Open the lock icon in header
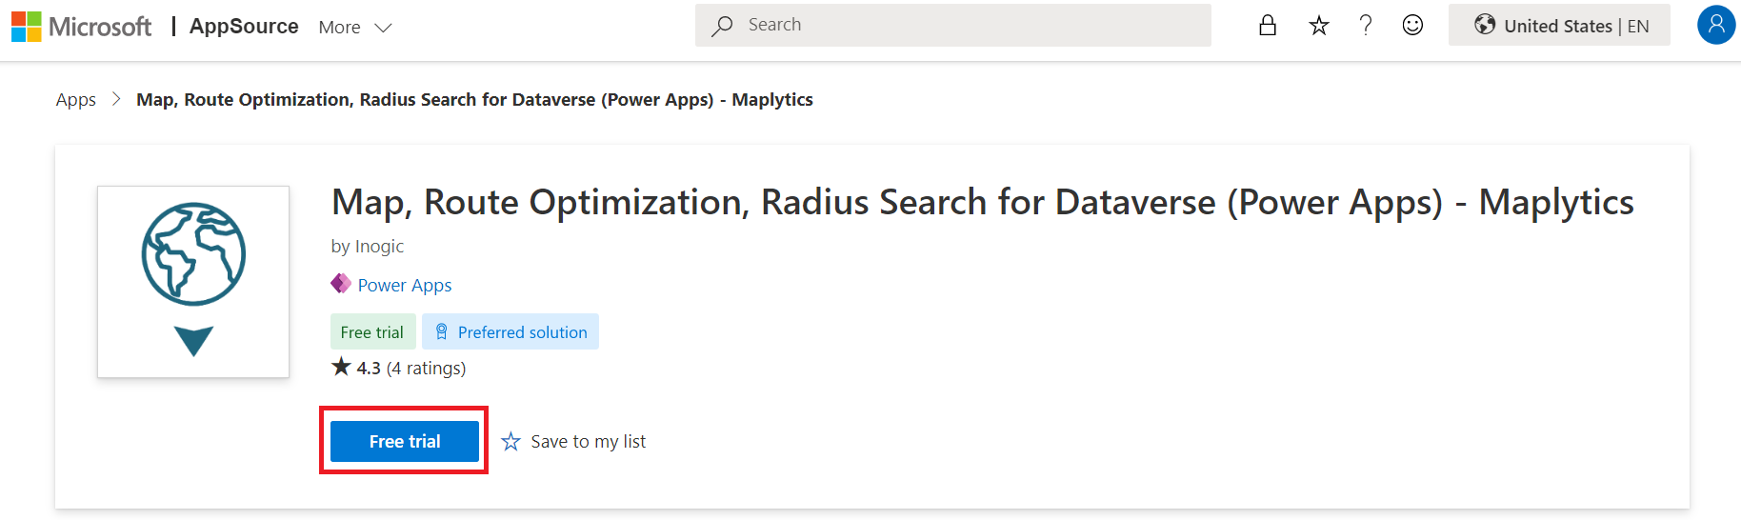The width and height of the screenshot is (1741, 520). [1267, 26]
